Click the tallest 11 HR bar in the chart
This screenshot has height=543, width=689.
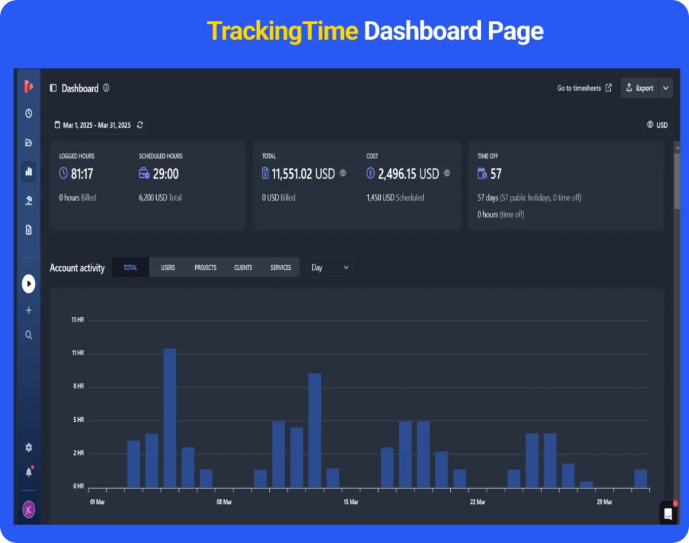[x=170, y=418]
